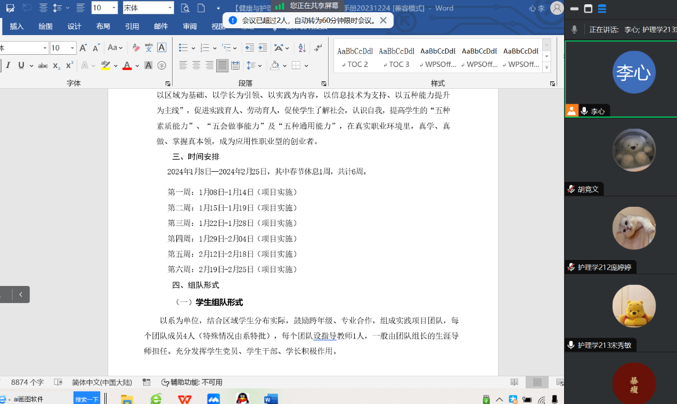Screen dimensions: 677x404
Task: Click the word count 8874 个字
Action: (x=28, y=382)
